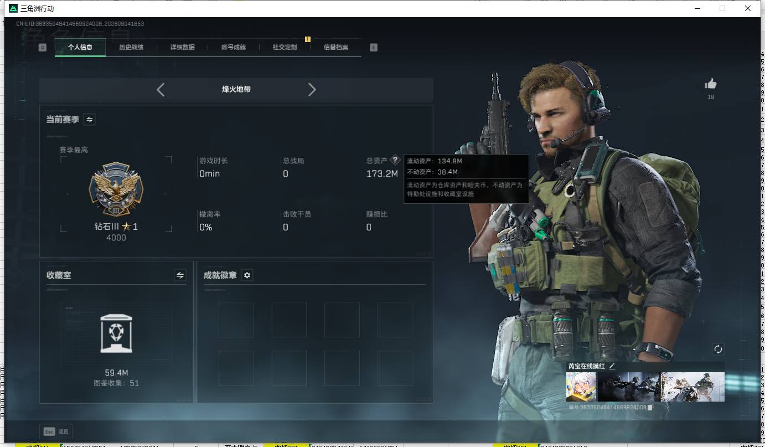Click the 收藏室 heading
765x447 pixels.
pos(59,275)
